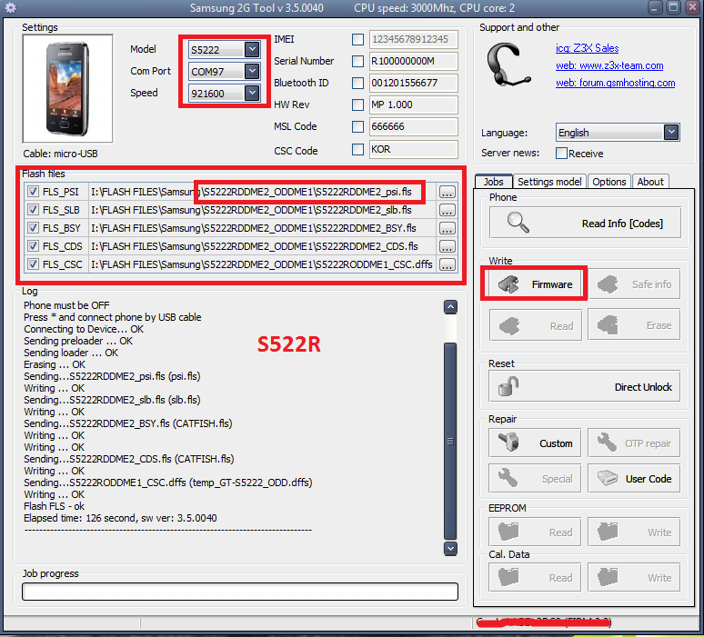Click the Erase button
Screen dimensions: 704x637
pos(634,324)
